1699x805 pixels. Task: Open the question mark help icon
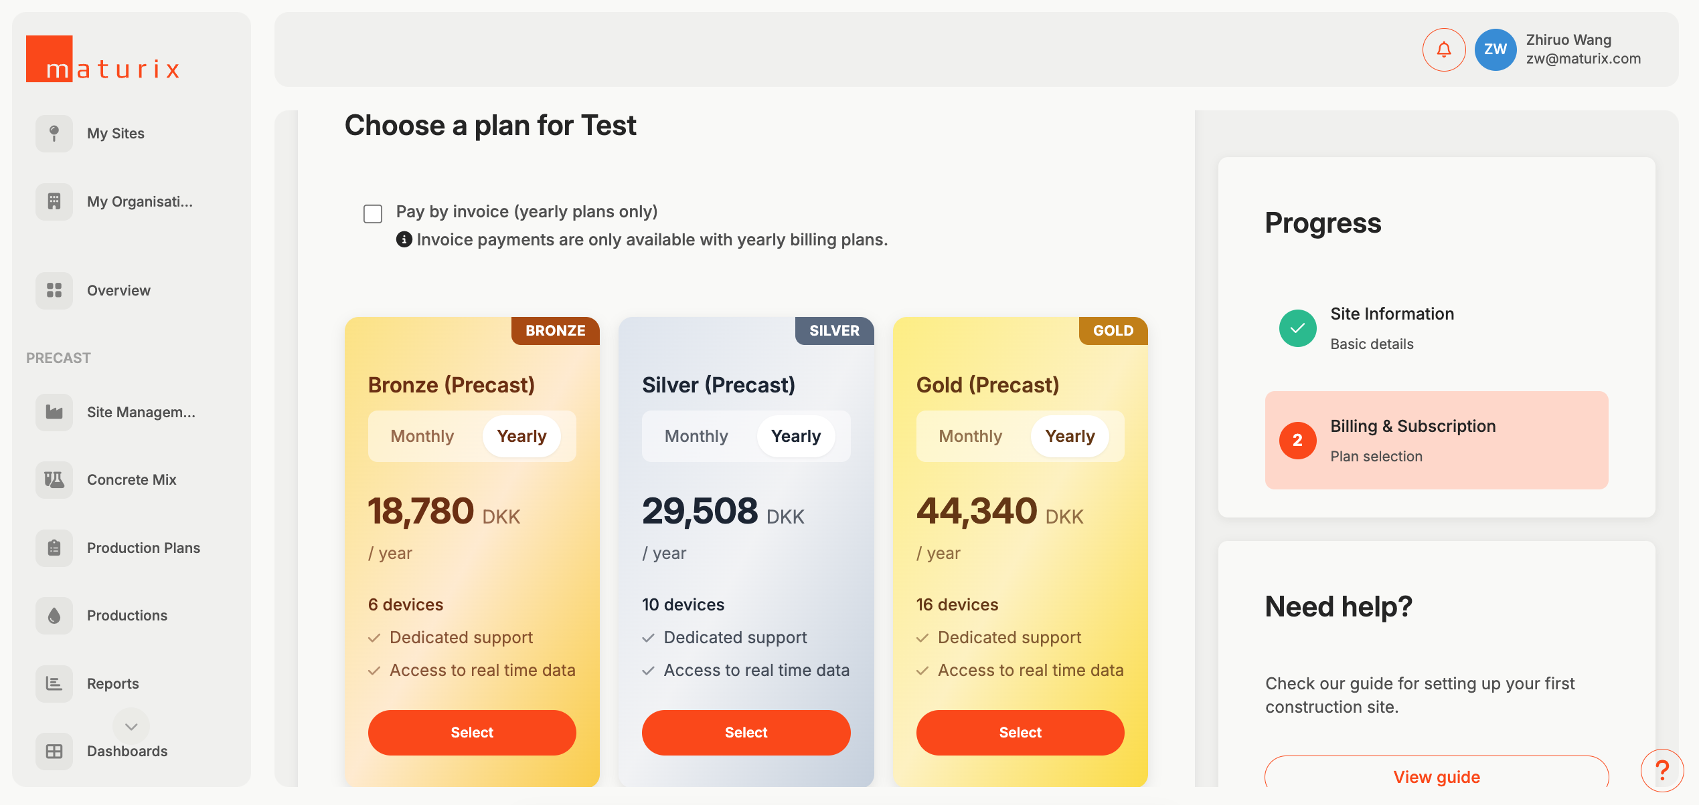point(1662,770)
